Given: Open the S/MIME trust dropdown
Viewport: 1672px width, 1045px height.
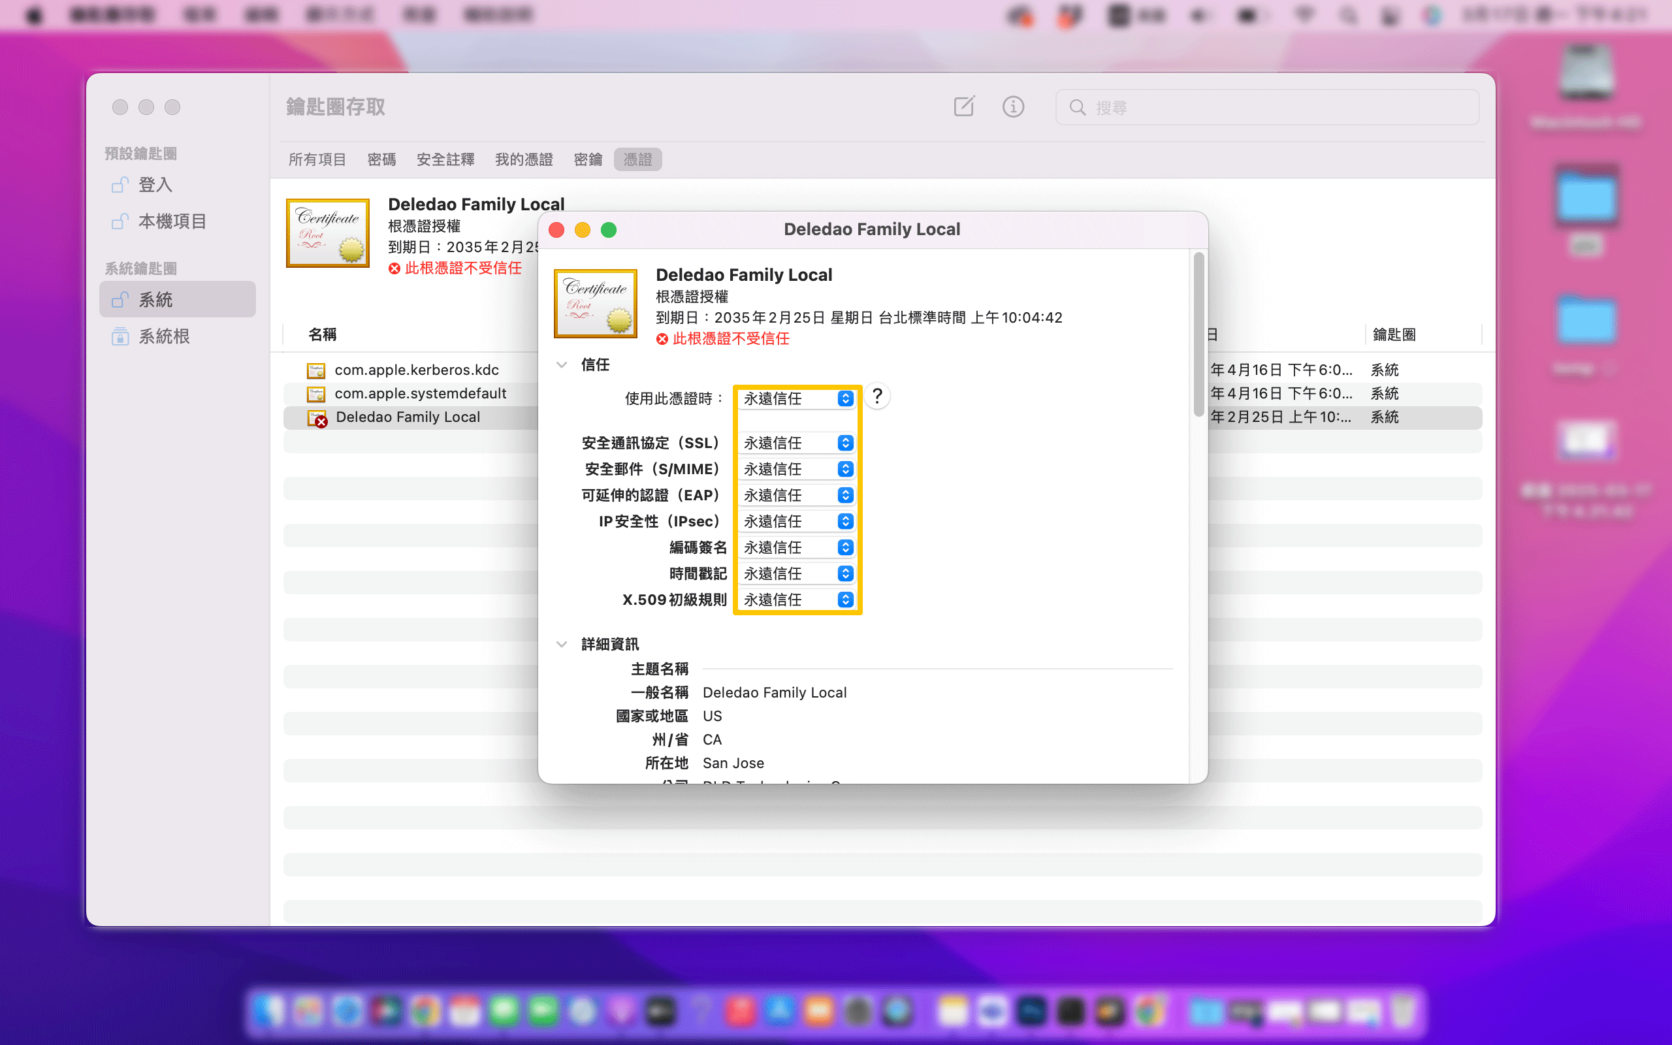Looking at the screenshot, I should [797, 470].
